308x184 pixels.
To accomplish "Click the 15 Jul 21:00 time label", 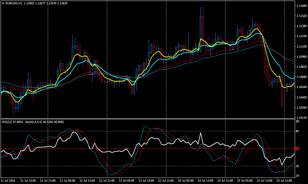I will pos(285,180).
